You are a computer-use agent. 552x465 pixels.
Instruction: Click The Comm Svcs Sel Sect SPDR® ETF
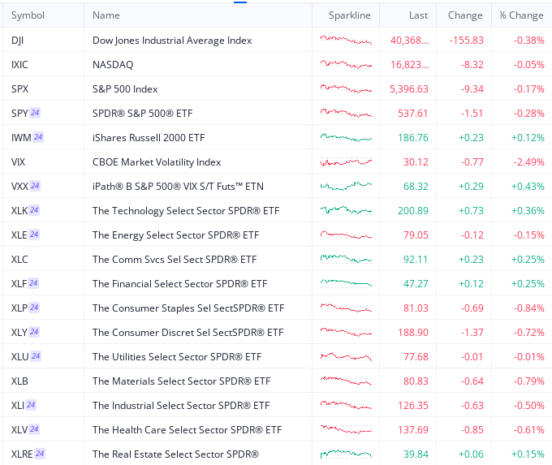coord(175,260)
